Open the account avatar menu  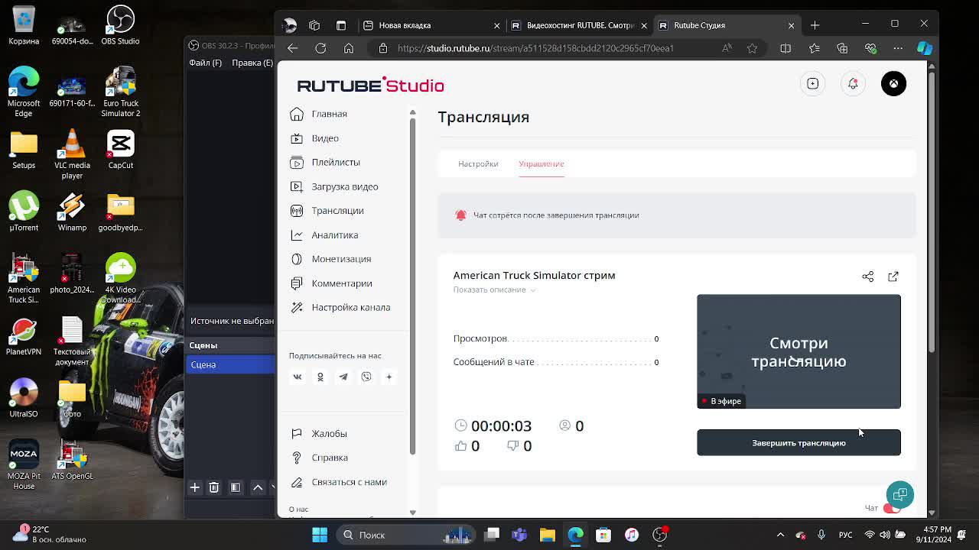[893, 83]
